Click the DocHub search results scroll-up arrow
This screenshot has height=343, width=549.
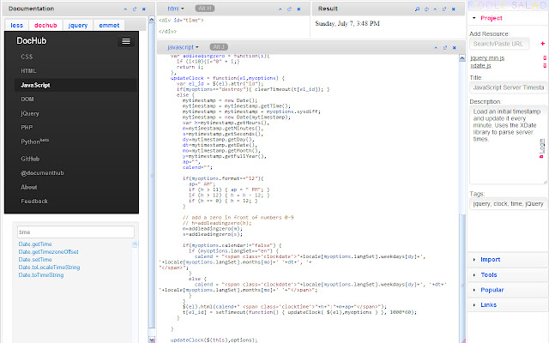coord(135,244)
